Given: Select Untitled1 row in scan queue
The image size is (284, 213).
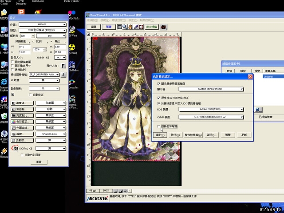Looking at the screenshot, I should [x=273, y=77].
